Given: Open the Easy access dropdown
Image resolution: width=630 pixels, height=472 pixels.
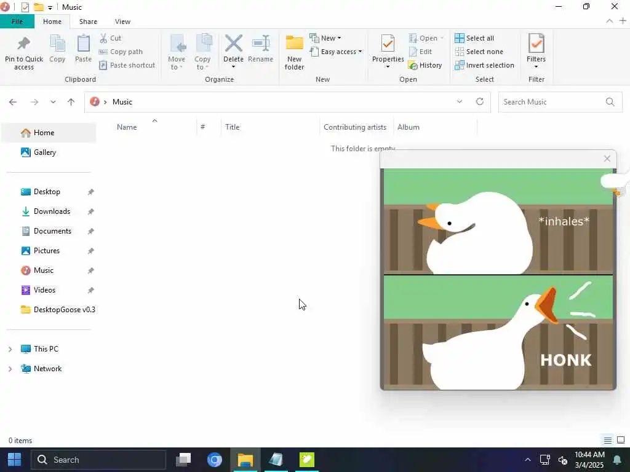Looking at the screenshot, I should coord(336,52).
